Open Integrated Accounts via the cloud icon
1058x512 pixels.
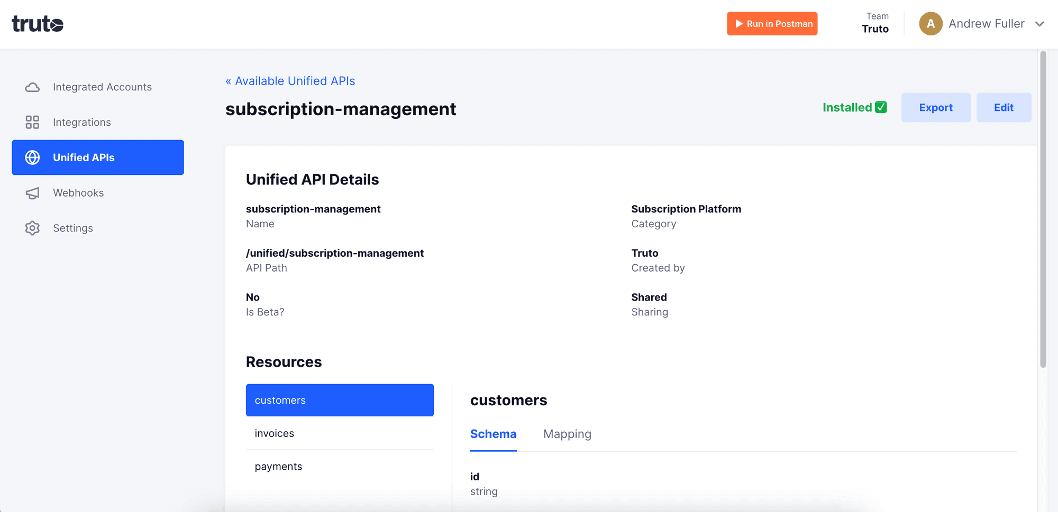[x=32, y=87]
